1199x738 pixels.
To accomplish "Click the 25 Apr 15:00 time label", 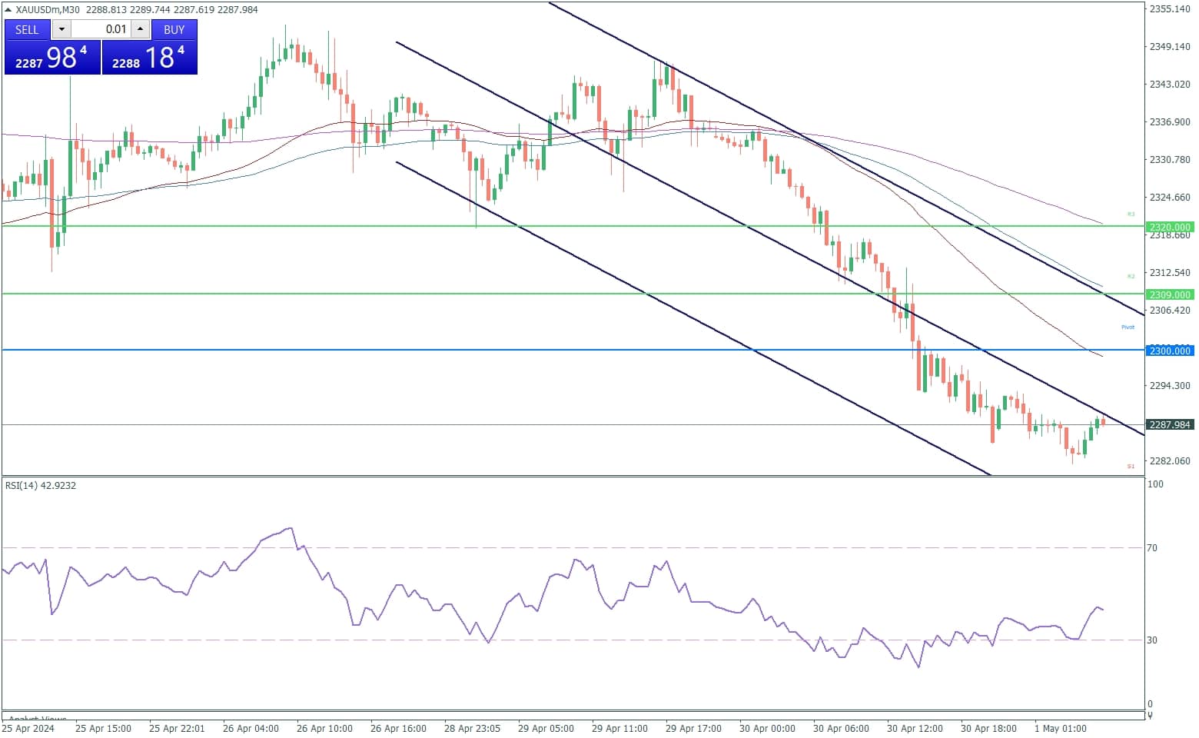I will tap(103, 728).
